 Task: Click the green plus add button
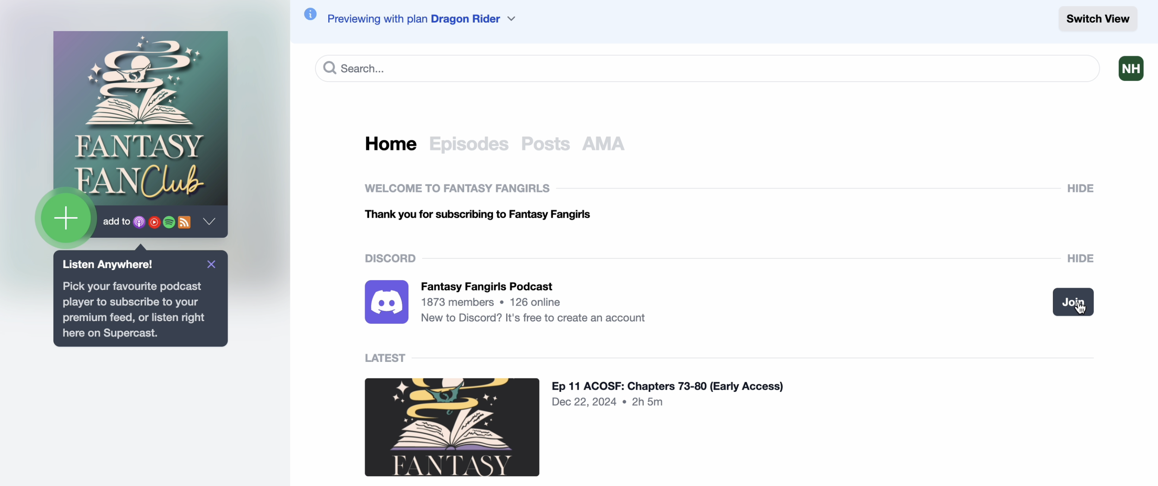(x=66, y=218)
